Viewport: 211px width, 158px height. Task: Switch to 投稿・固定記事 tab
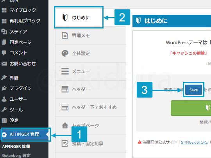click(91, 144)
